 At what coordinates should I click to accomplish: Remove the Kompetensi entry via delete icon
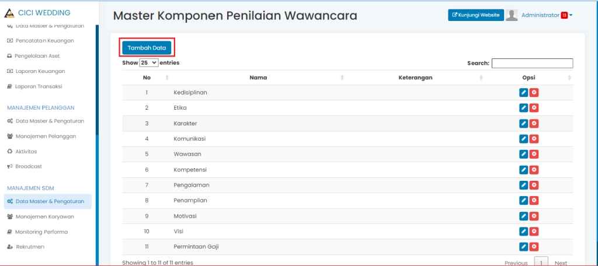point(534,170)
